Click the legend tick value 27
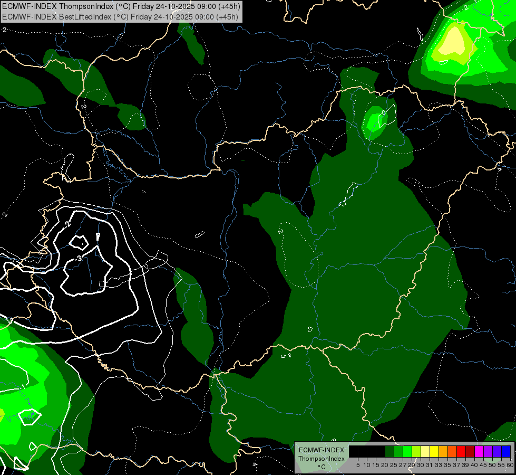This screenshot has width=516, height=475. click(403, 465)
